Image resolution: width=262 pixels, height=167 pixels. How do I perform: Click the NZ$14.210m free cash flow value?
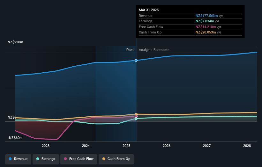coord(206,27)
